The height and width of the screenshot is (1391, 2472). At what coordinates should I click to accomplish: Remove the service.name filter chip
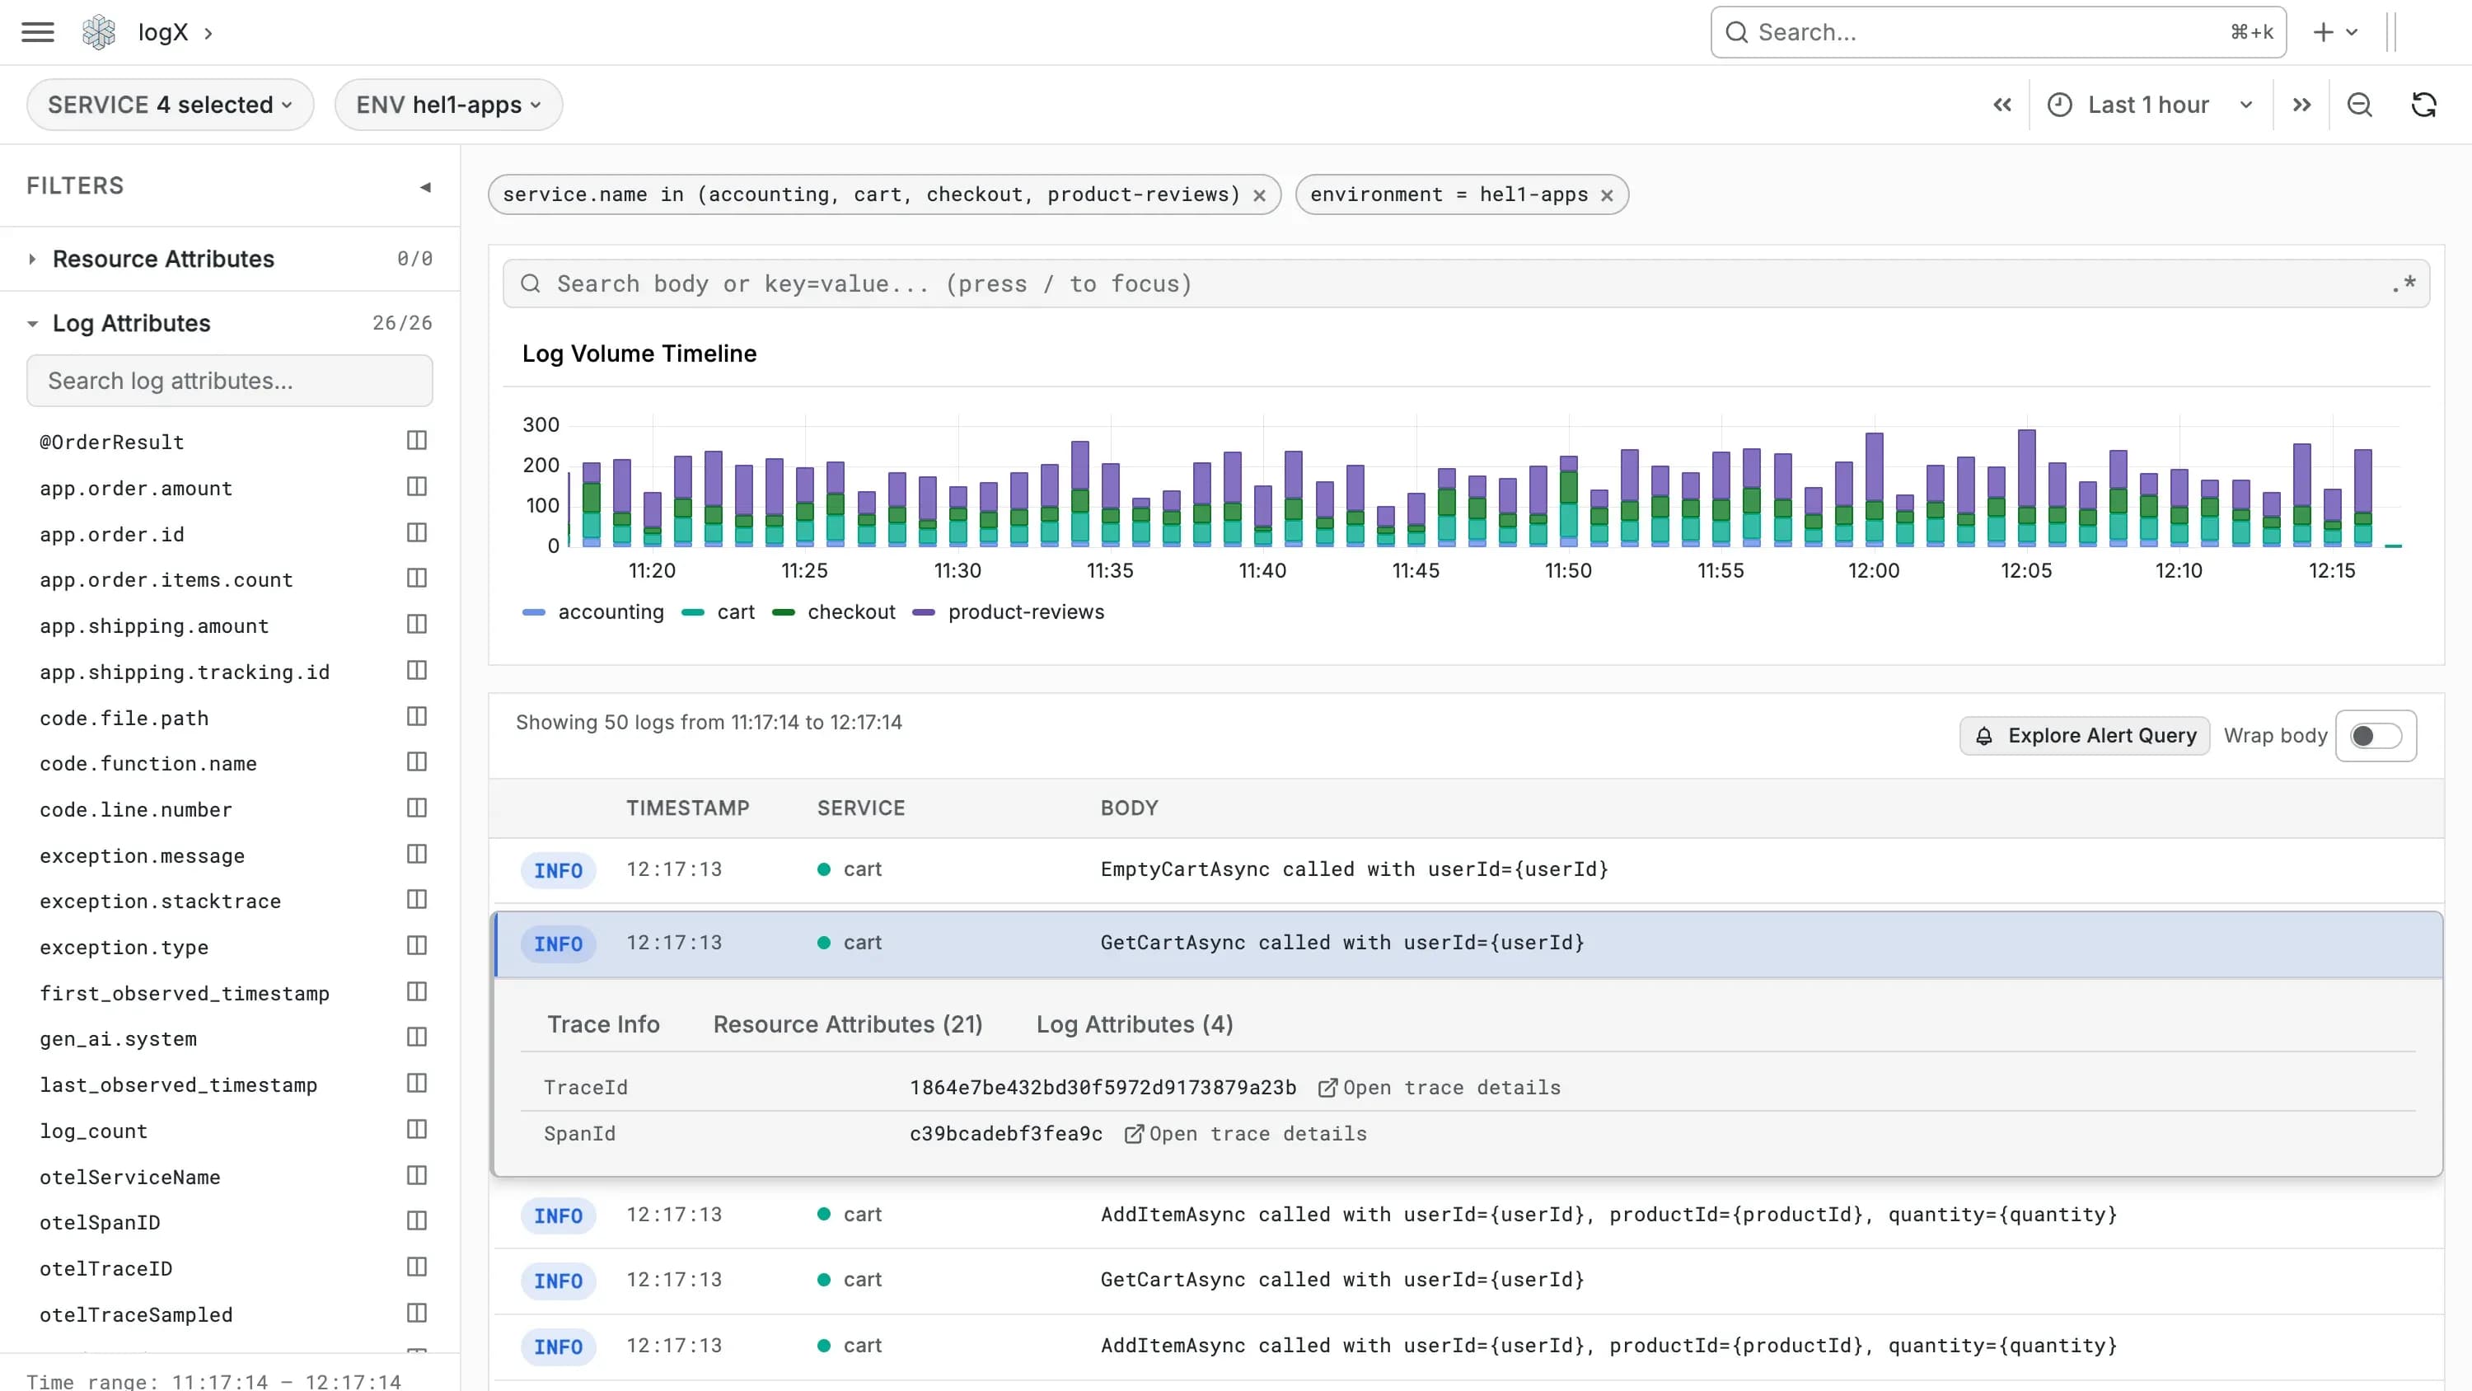(1259, 194)
